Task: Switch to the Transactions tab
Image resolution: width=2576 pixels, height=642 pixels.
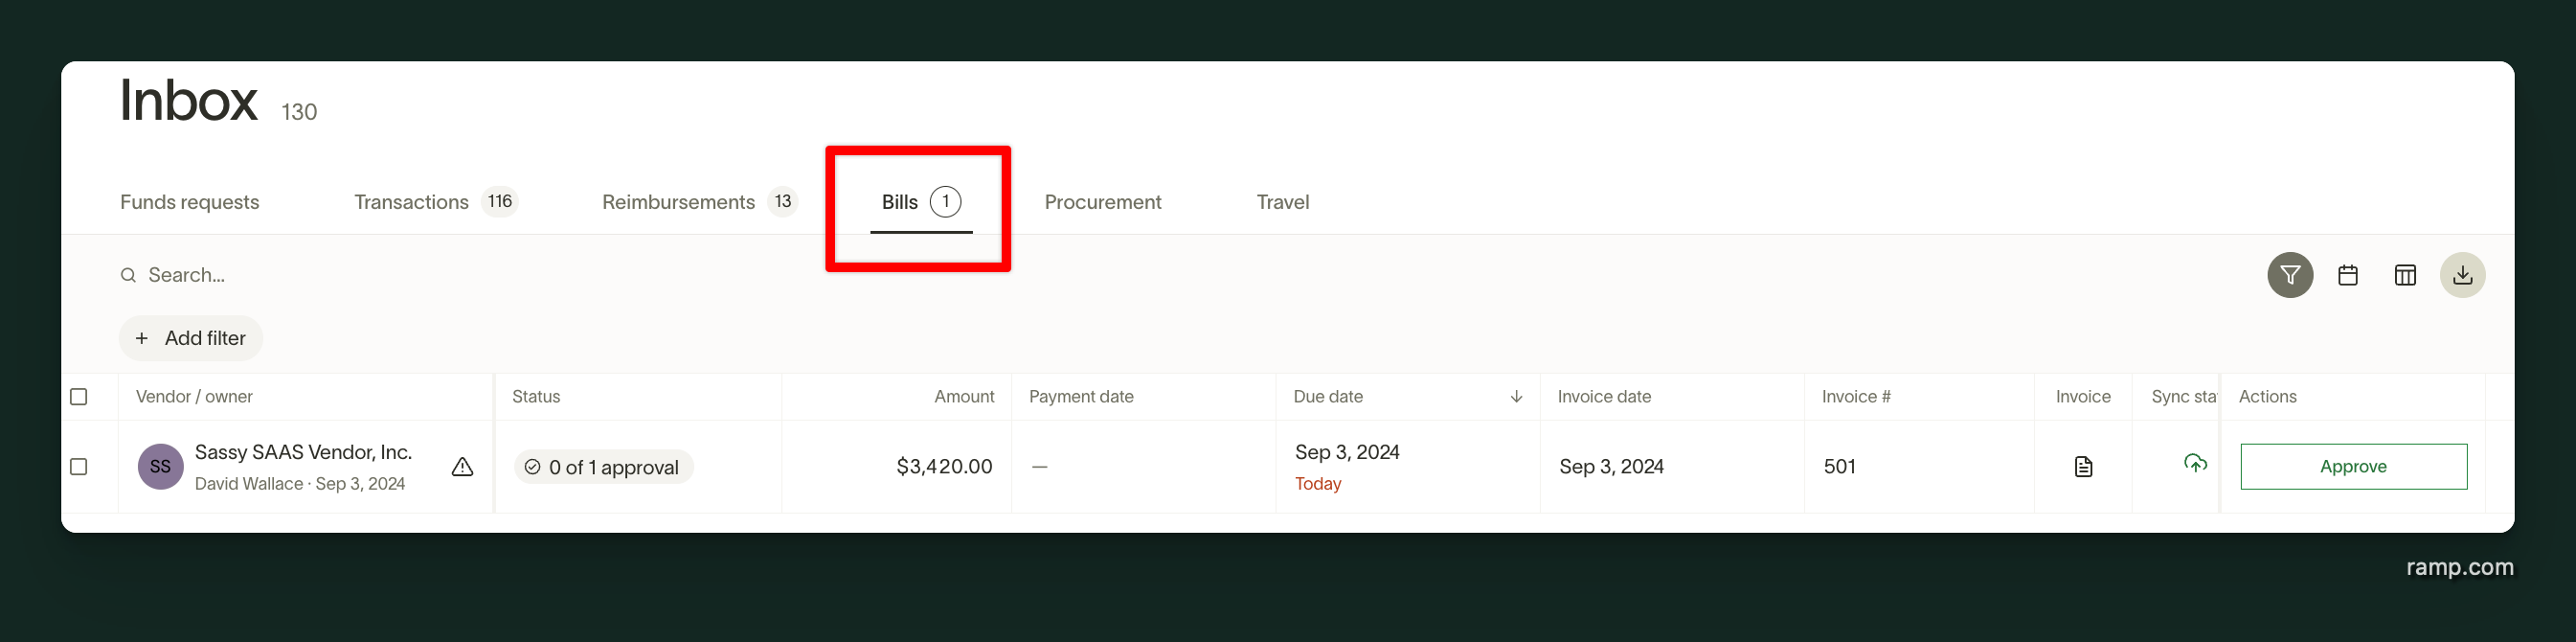Action: [x=411, y=201]
